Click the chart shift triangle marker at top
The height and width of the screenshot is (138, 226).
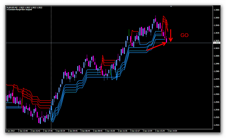(171, 7)
